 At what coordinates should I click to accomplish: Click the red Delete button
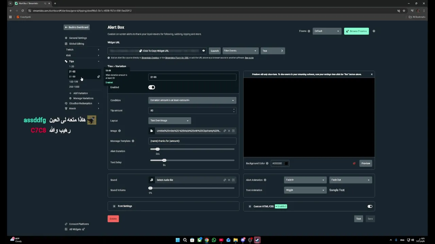(x=113, y=219)
